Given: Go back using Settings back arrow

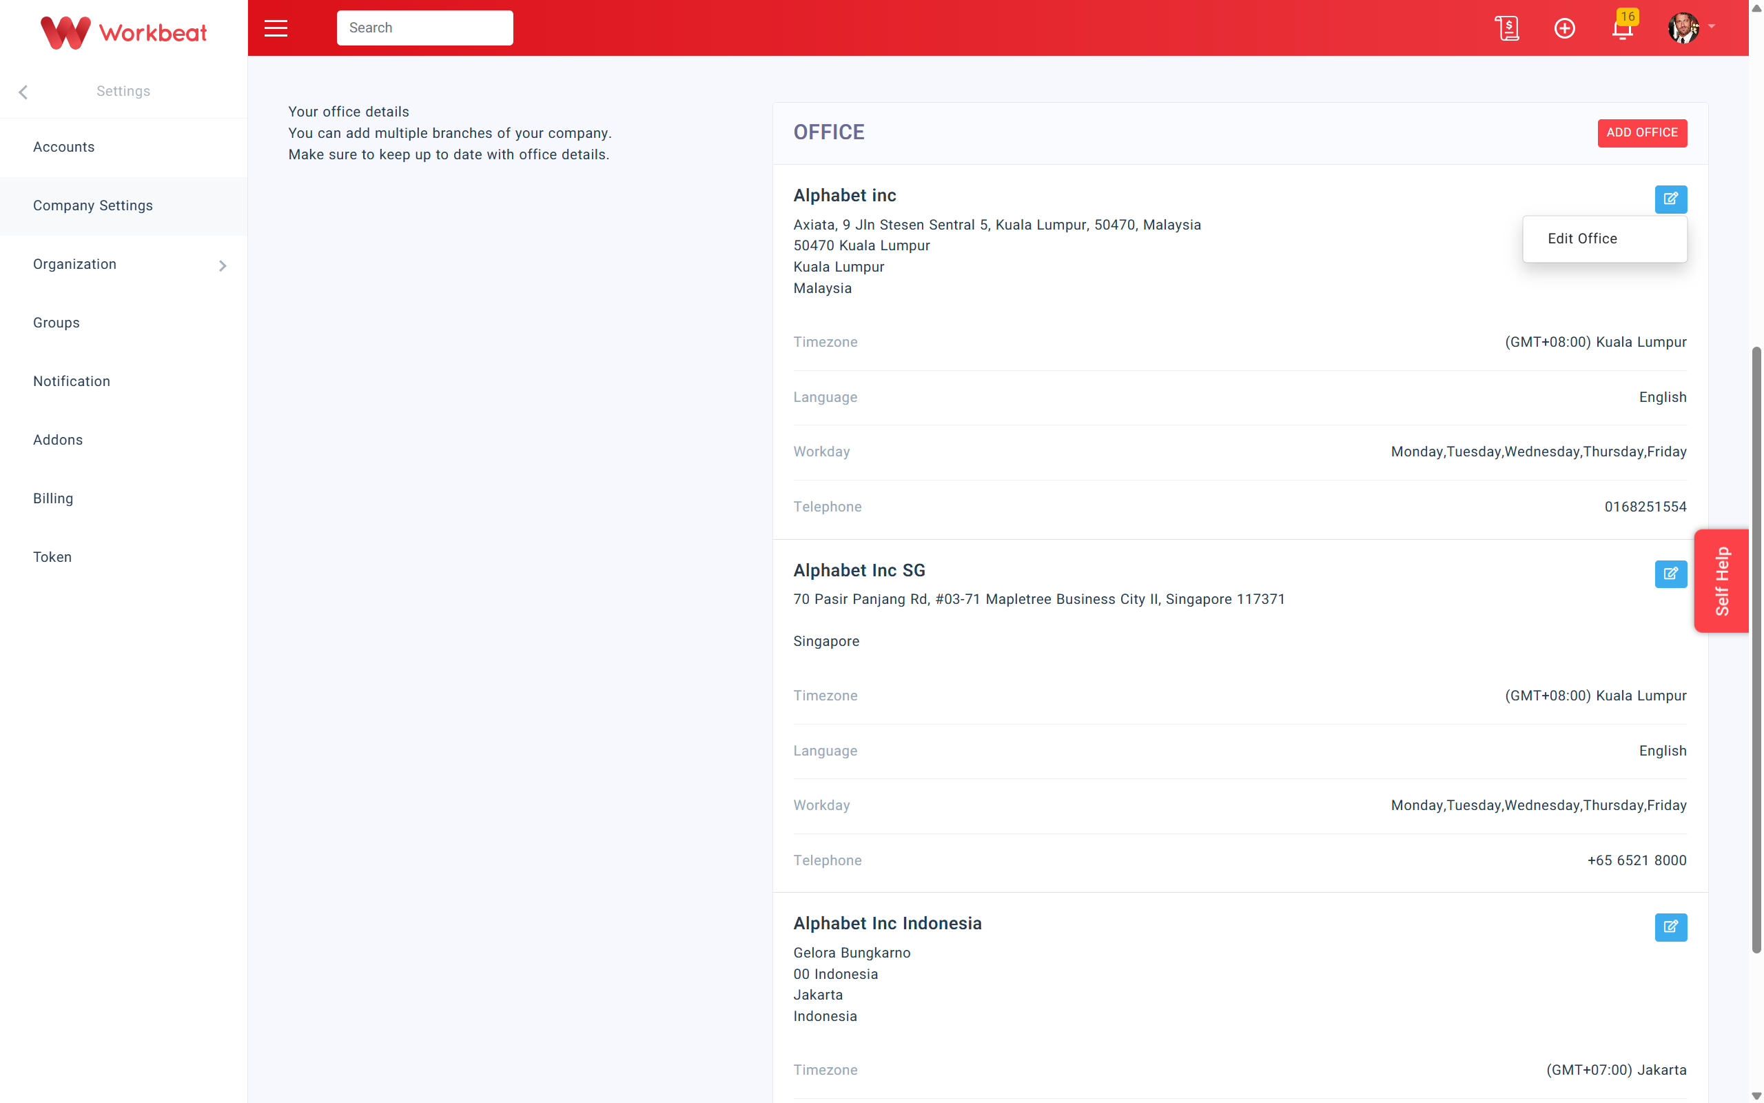Looking at the screenshot, I should 23,92.
